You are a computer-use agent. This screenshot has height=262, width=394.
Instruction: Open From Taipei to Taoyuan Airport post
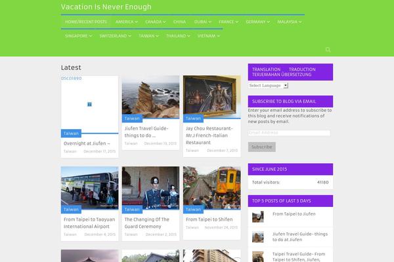tap(89, 223)
